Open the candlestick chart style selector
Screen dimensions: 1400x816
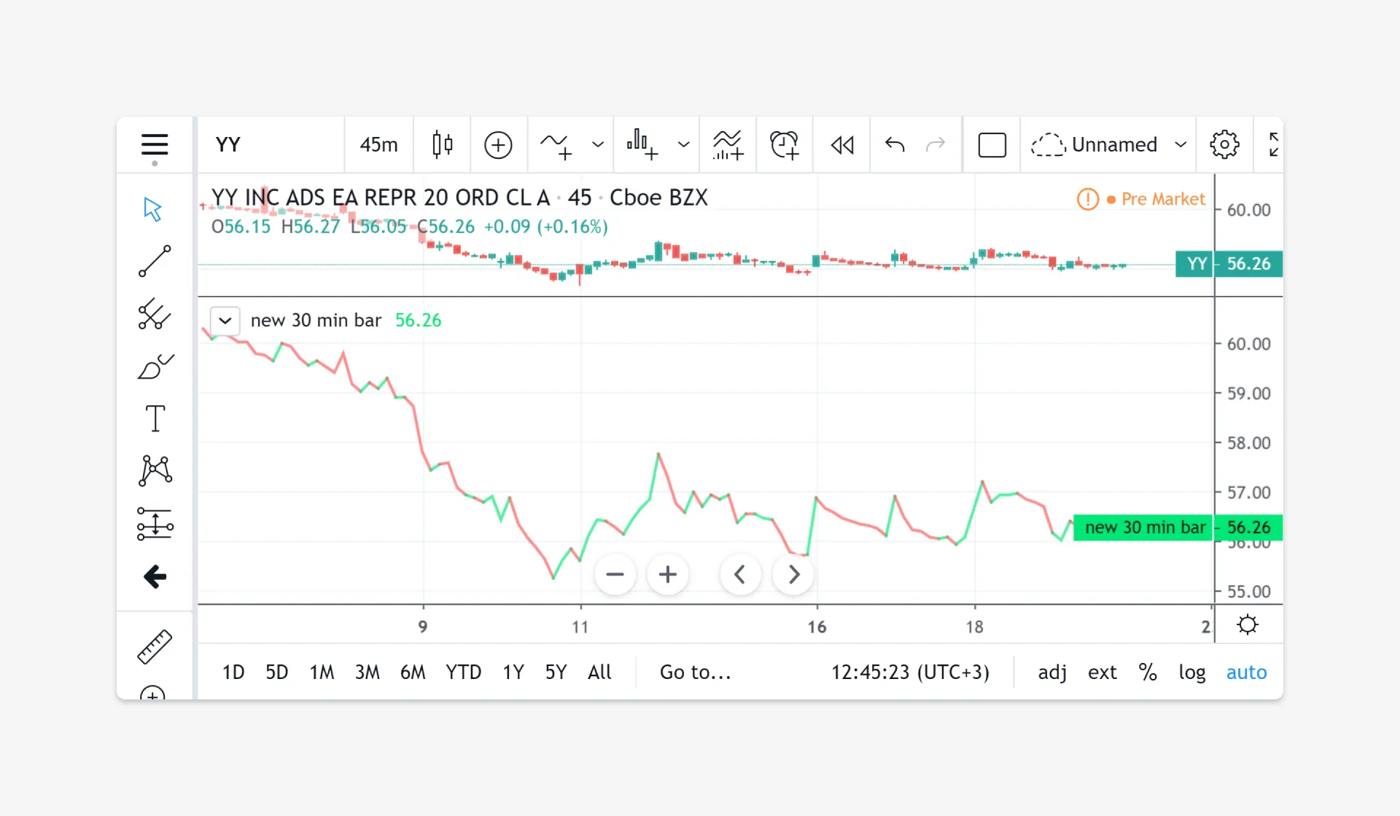[442, 144]
